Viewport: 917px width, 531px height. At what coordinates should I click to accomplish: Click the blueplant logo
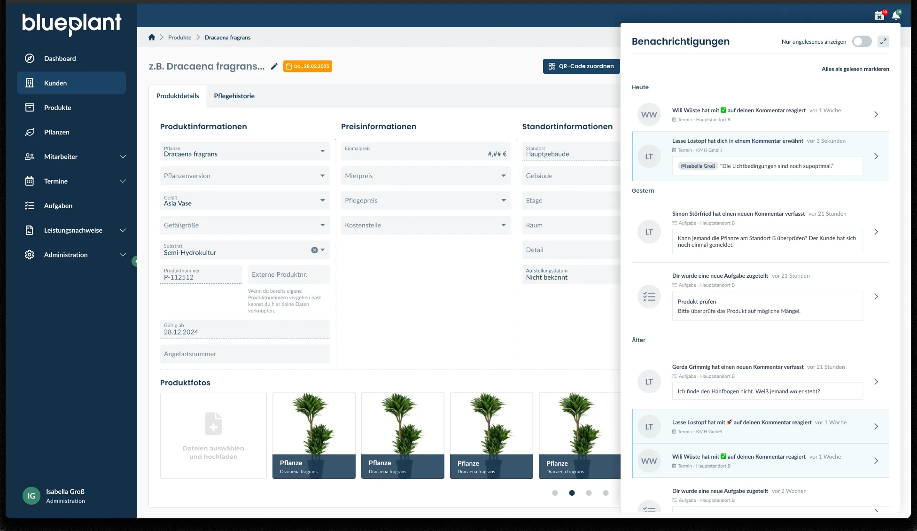tap(72, 23)
